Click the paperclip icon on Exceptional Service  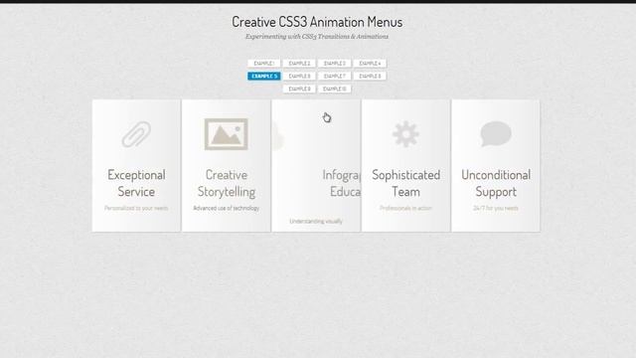pos(136,134)
